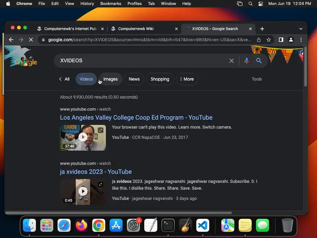317x238 pixels.
Task: Expand preview of the 37:46 video
Action: pos(101,130)
